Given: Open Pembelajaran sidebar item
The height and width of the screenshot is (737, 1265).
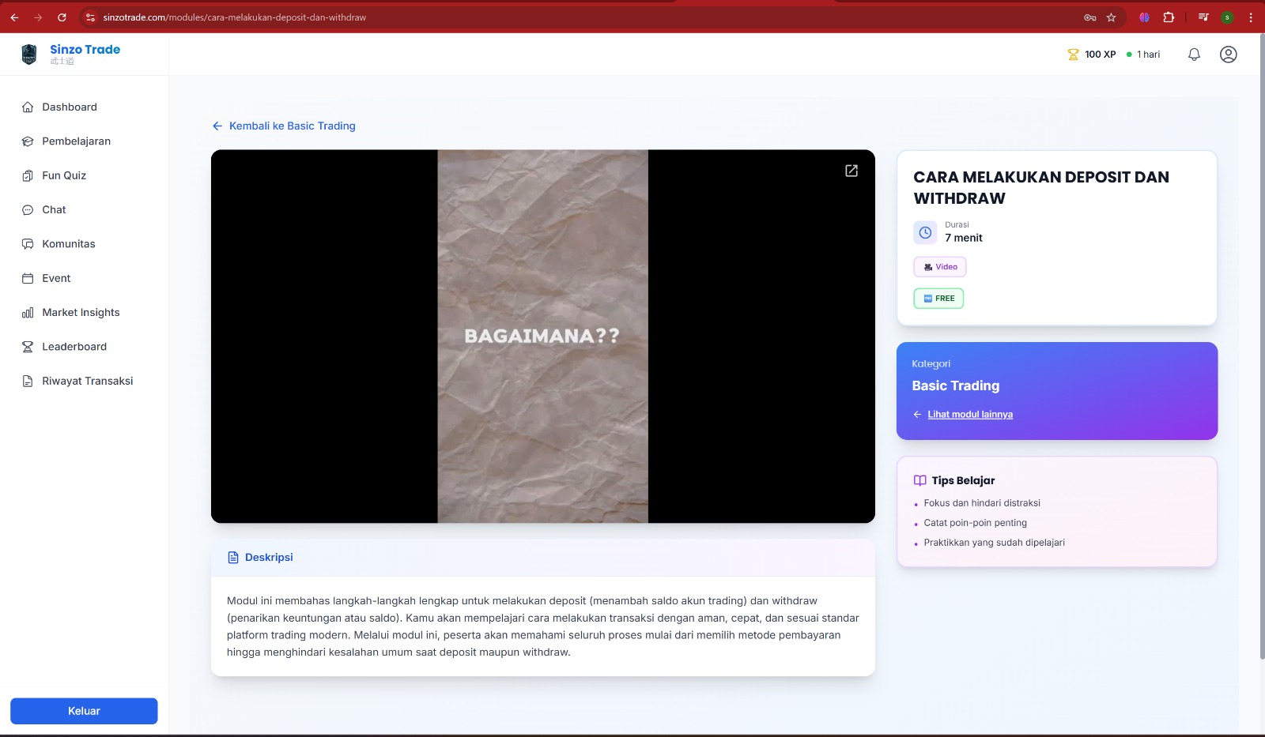Looking at the screenshot, I should tap(76, 141).
